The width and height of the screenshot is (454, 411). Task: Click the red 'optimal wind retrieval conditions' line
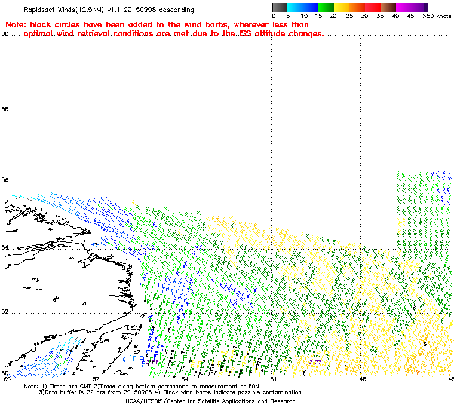pyautogui.click(x=174, y=34)
